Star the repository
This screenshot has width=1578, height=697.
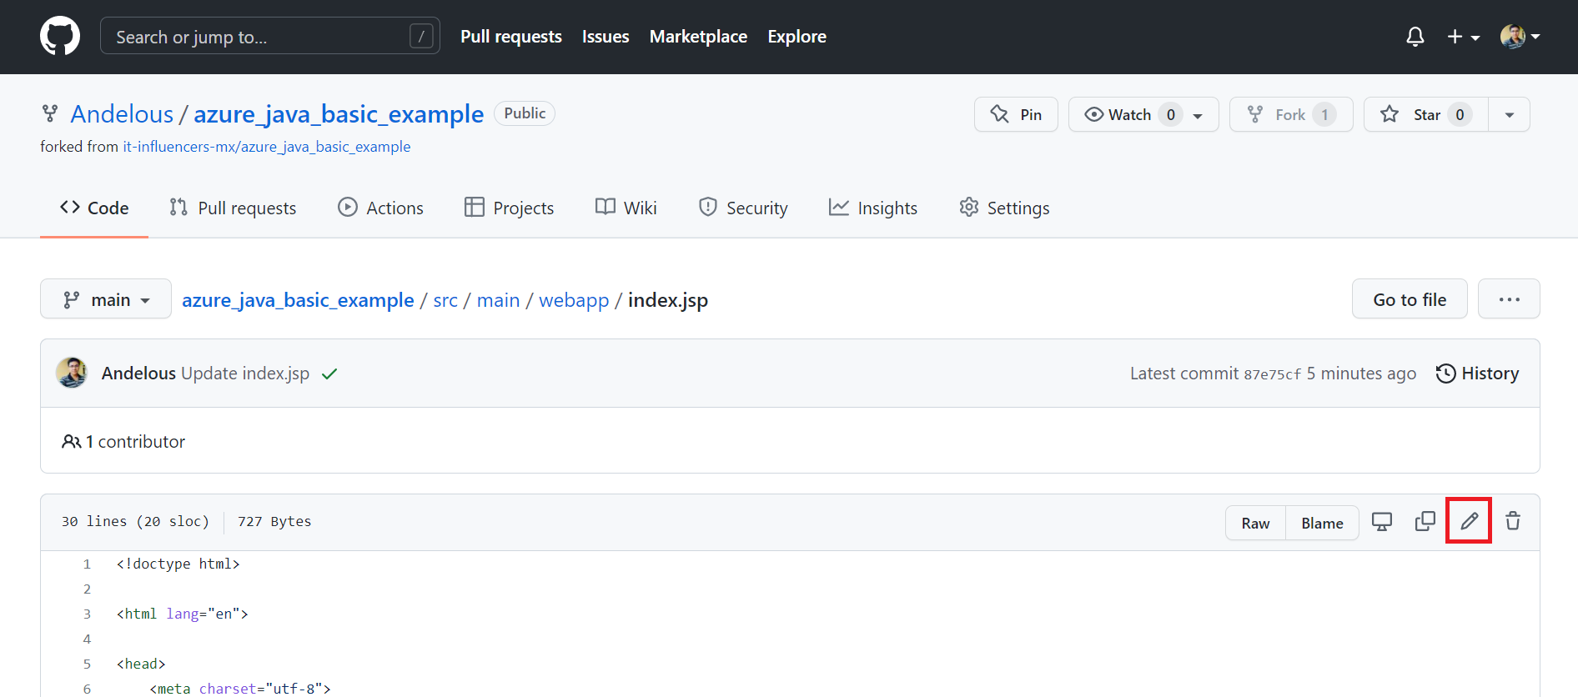(x=1426, y=114)
